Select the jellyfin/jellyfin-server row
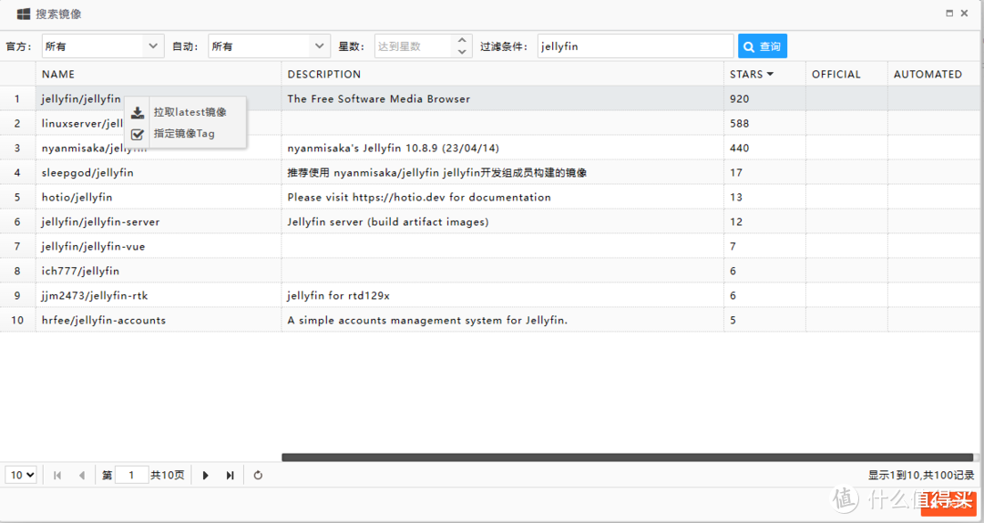 489,221
